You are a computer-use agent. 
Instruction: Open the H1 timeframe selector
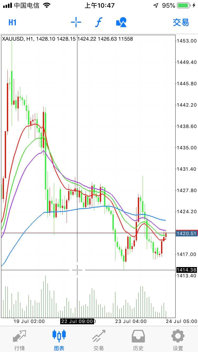[x=12, y=22]
